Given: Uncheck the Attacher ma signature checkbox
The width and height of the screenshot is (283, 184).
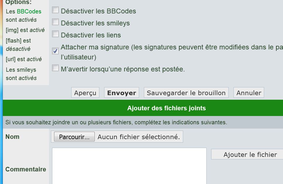Looking at the screenshot, I should [55, 51].
